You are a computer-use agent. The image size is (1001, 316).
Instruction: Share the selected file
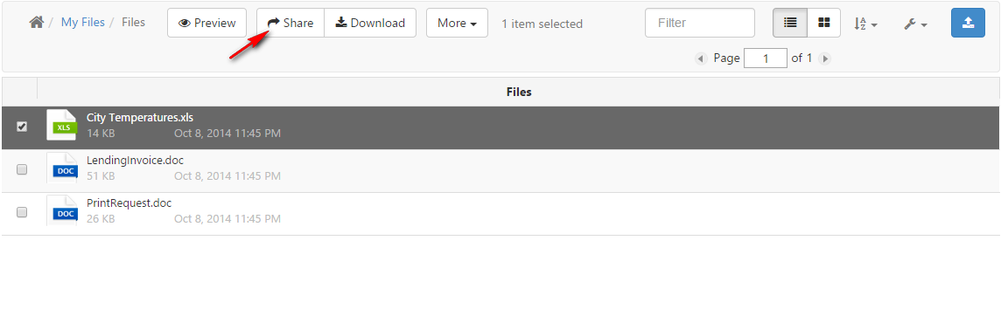pyautogui.click(x=290, y=23)
